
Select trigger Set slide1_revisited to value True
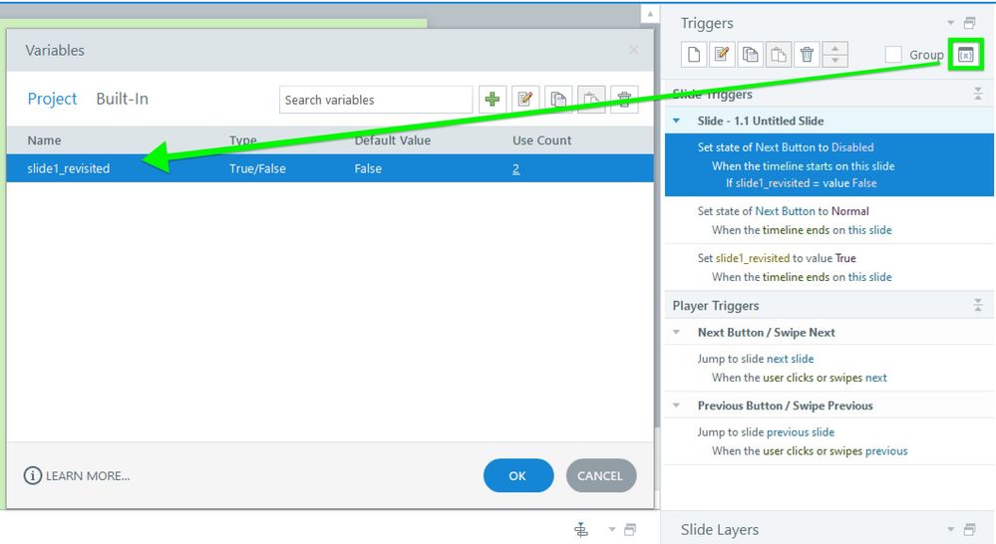click(829, 267)
